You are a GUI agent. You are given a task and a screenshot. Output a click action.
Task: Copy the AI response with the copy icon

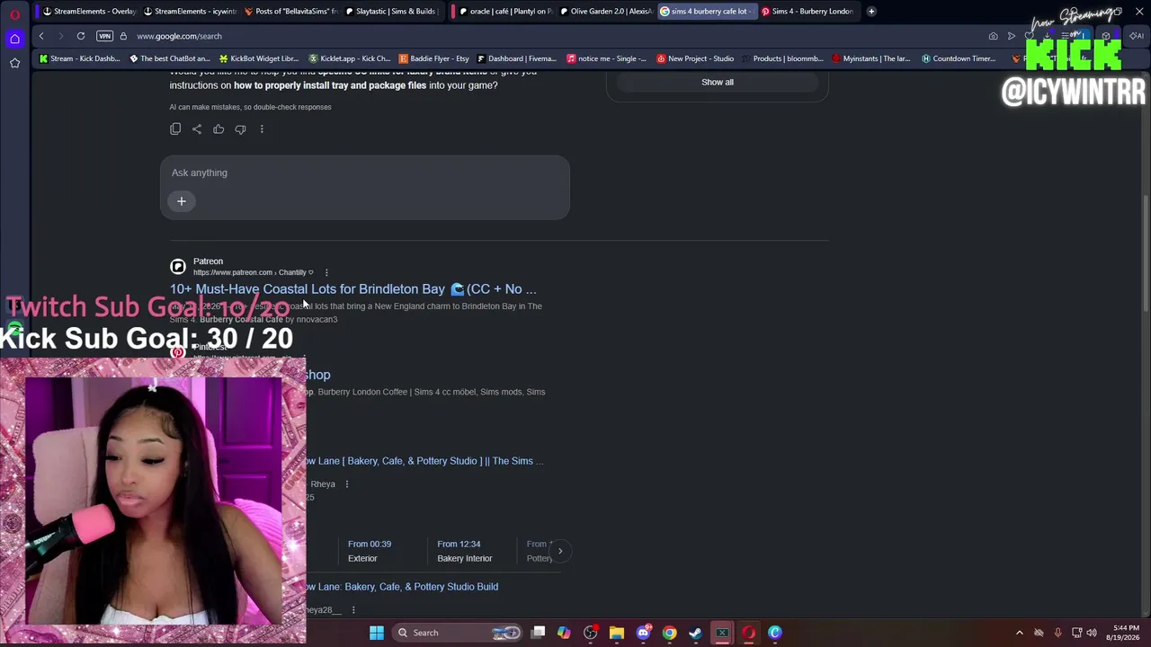(x=175, y=129)
